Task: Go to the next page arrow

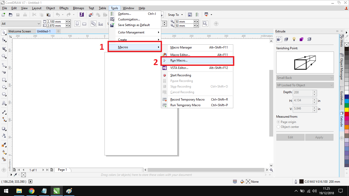Action: click(43, 170)
